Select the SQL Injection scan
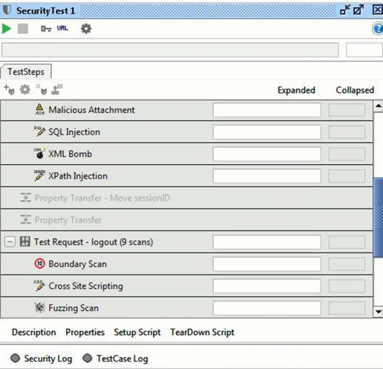Screen dimensions: 383x369 [x=74, y=132]
